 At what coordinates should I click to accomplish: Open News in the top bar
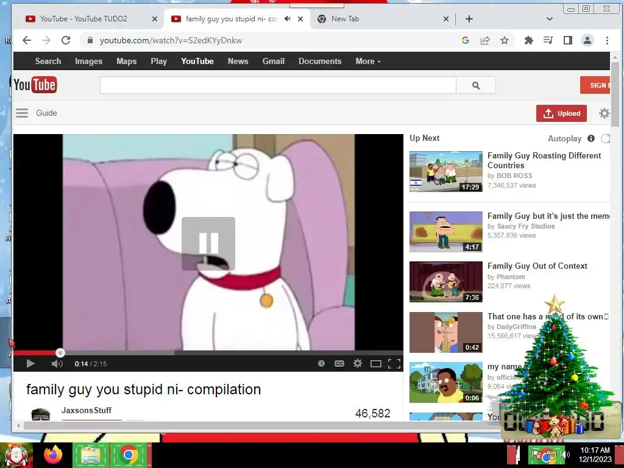point(238,62)
